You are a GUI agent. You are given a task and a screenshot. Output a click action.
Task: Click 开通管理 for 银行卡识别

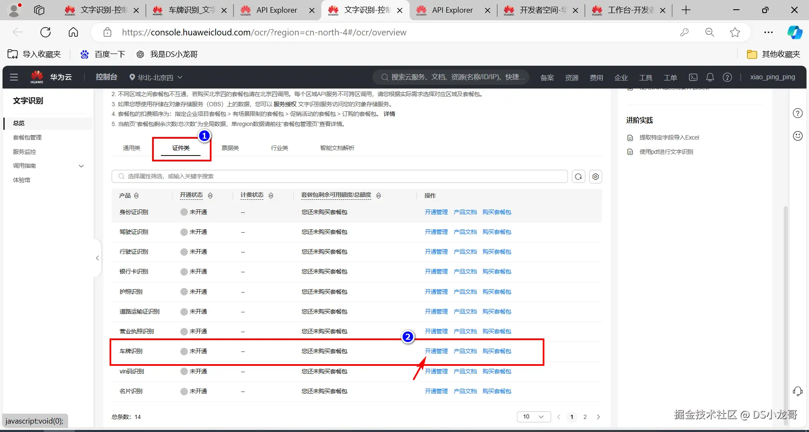[436, 271]
